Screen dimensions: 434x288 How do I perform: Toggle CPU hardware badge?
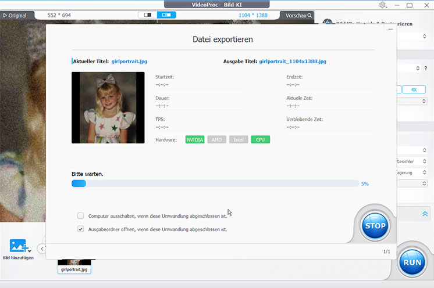(260, 140)
